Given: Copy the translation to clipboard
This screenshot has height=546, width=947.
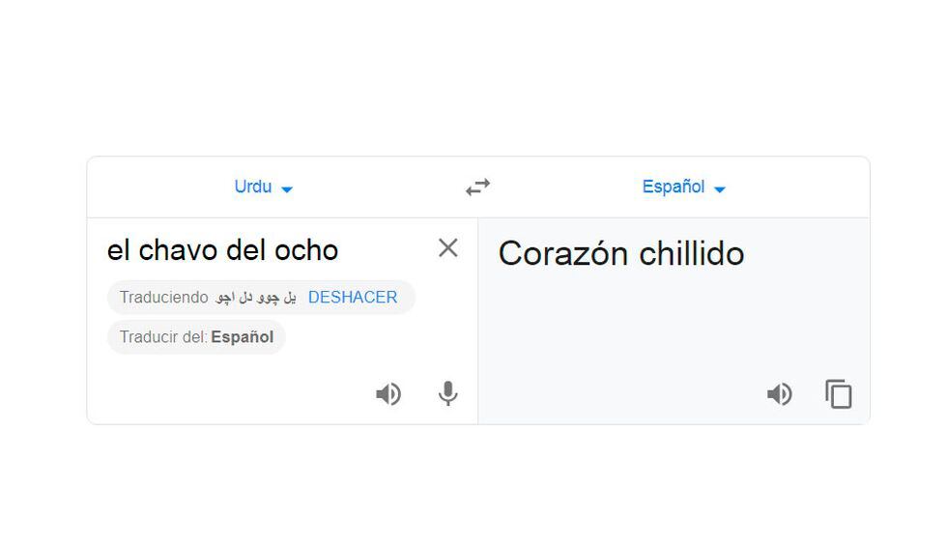Looking at the screenshot, I should tap(839, 394).
